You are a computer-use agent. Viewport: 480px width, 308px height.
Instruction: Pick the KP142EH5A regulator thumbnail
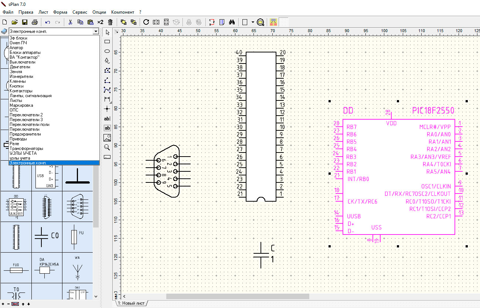[47, 267]
